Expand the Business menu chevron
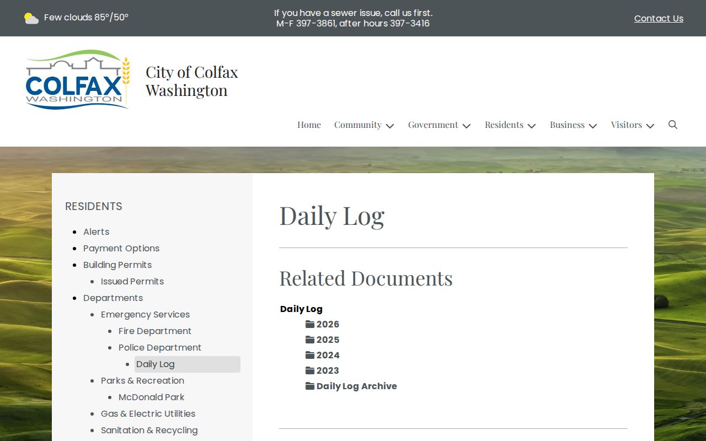 point(593,126)
